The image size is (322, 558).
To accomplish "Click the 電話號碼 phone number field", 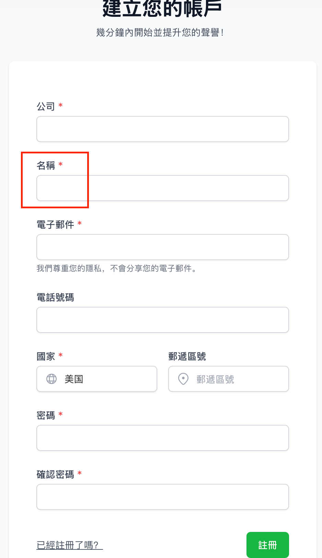I will pos(163,320).
